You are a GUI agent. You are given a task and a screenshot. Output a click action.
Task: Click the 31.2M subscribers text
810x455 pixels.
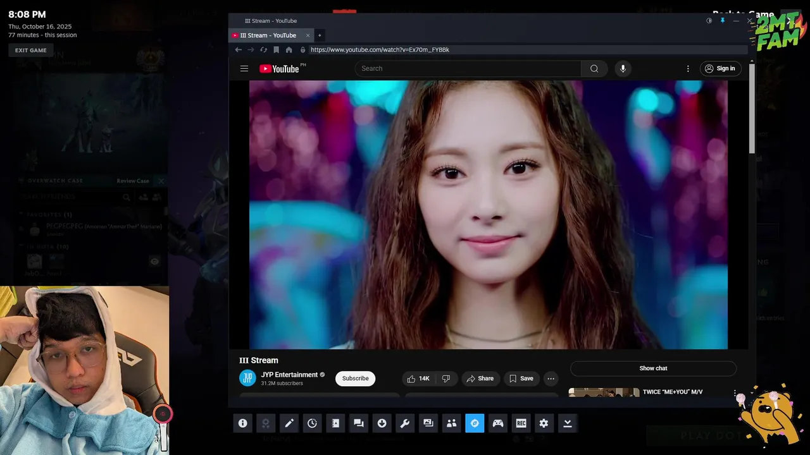pos(282,384)
